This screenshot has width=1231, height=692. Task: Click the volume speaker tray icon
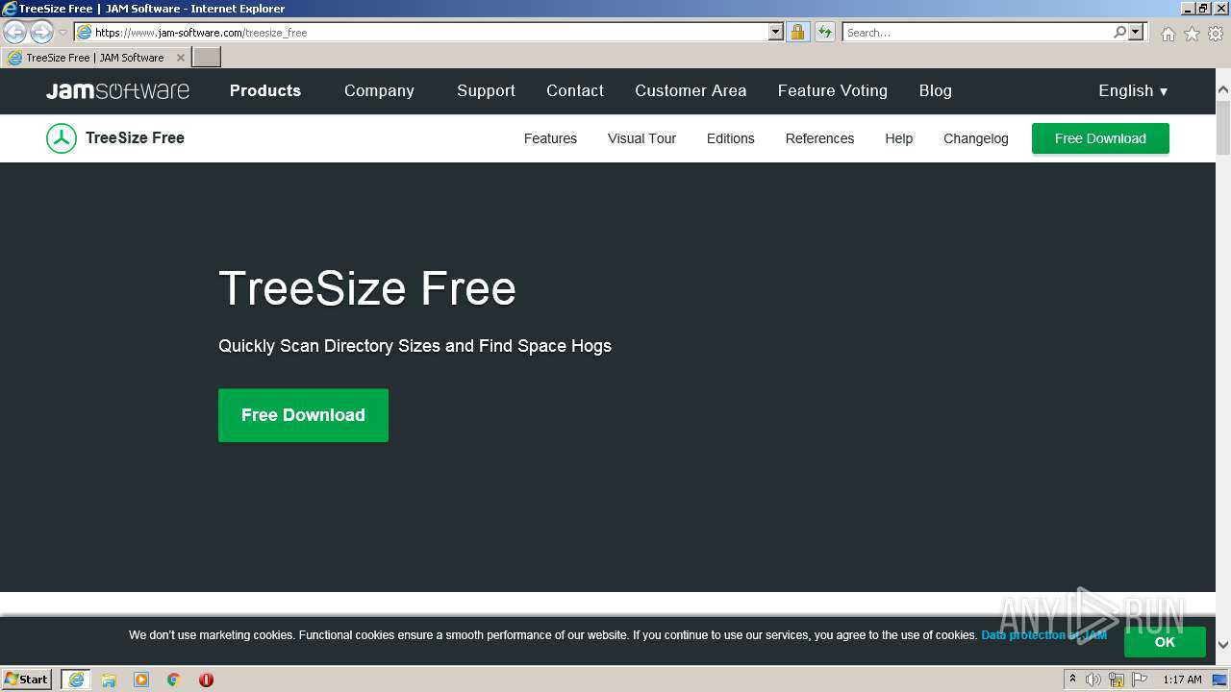(x=1093, y=680)
